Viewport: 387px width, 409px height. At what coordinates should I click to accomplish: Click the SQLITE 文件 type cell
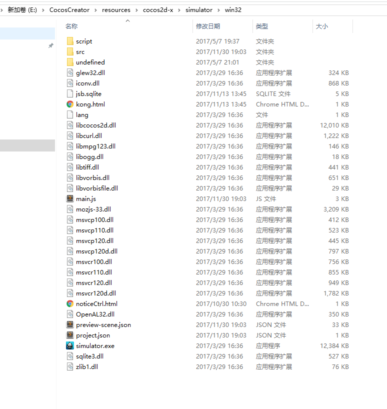pyautogui.click(x=273, y=93)
